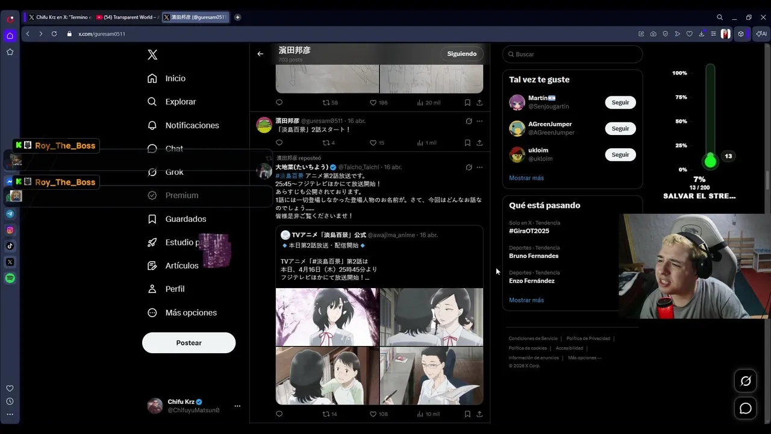Repost the post with 14 reposts
The height and width of the screenshot is (434, 771).
coord(330,414)
